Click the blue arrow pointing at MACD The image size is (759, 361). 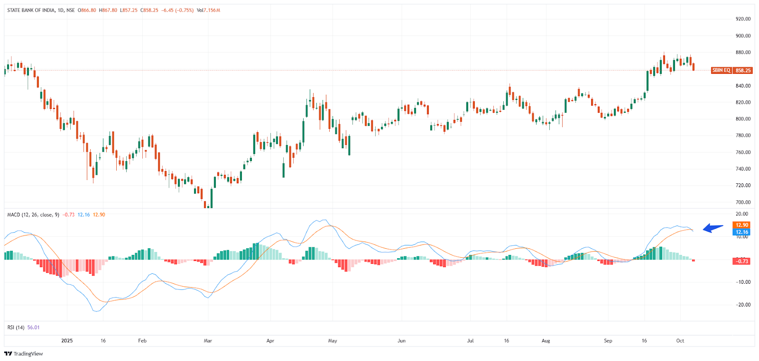coord(713,228)
